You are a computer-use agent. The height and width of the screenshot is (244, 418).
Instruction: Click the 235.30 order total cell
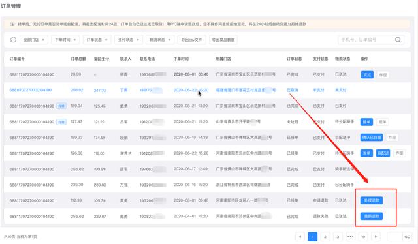point(77,185)
